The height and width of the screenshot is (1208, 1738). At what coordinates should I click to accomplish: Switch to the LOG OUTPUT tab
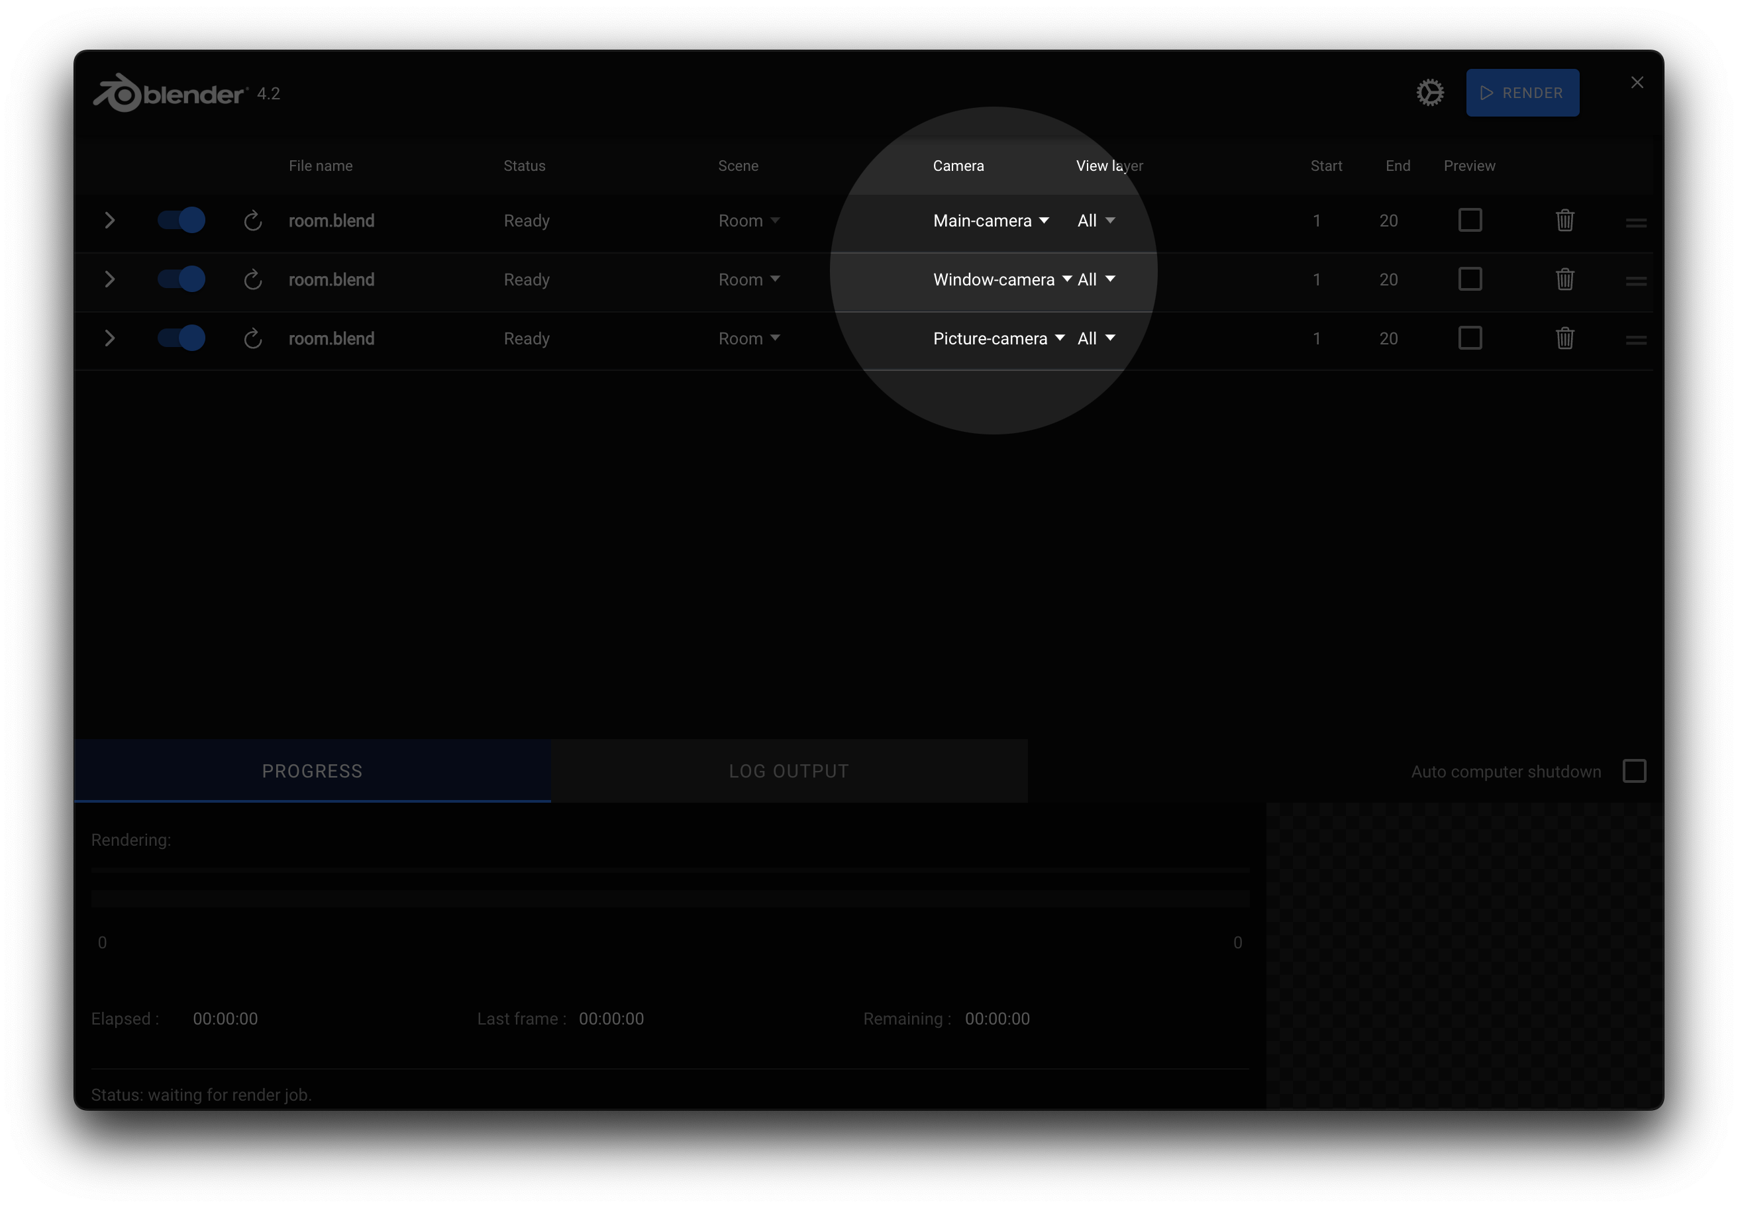point(788,771)
